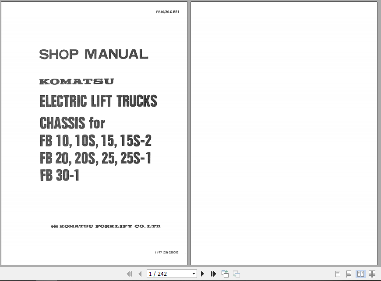Screen dimensions: 381x281
Task: Click the KOMATSU FORKLIFT CO. LTD text
Action: click(106, 226)
